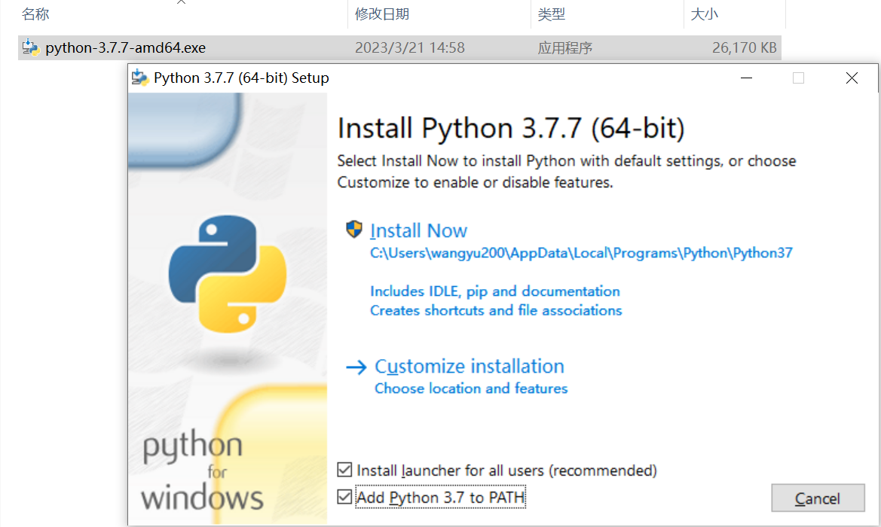The height and width of the screenshot is (527, 881).
Task: Enable 'Add Python 3.7 to PATH'
Action: [x=344, y=497]
